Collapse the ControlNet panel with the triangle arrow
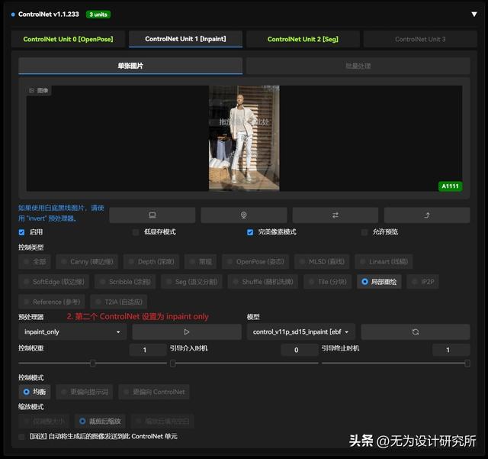 tap(474, 14)
